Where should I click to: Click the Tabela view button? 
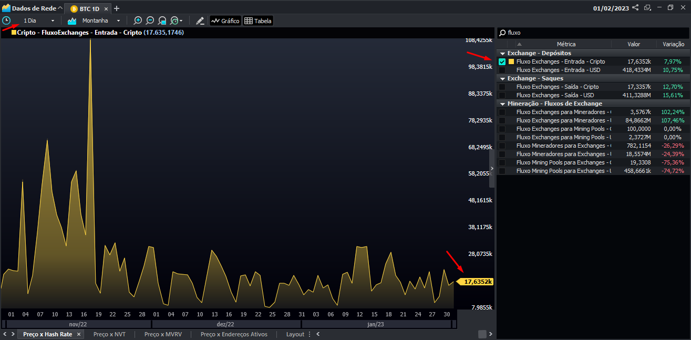click(258, 20)
